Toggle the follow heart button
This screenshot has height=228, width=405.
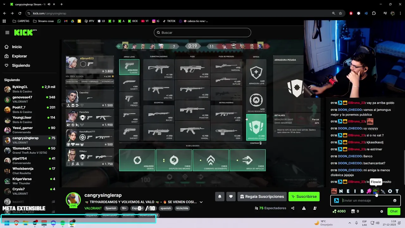click(x=231, y=197)
